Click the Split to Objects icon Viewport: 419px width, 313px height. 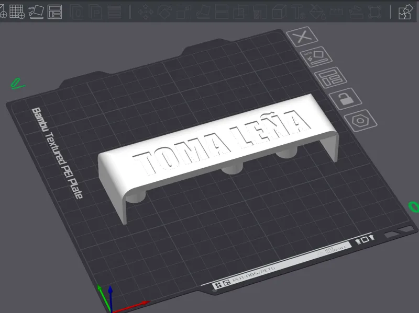pos(77,12)
